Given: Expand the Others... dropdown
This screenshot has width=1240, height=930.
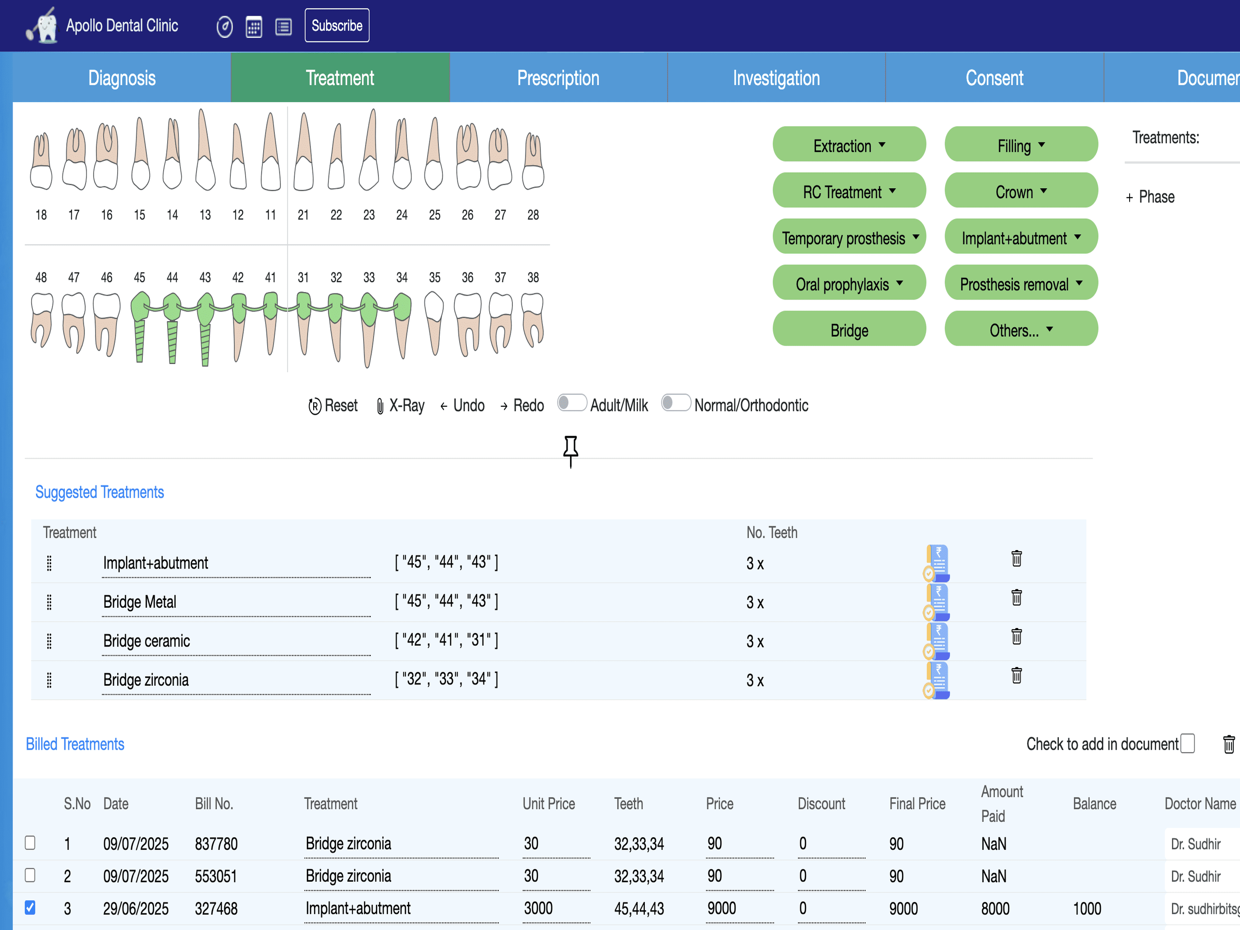Looking at the screenshot, I should 1021,329.
